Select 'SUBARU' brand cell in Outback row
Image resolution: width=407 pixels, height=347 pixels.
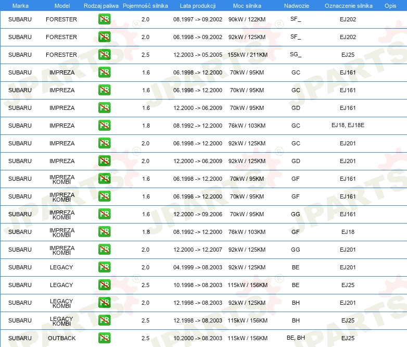pyautogui.click(x=20, y=338)
